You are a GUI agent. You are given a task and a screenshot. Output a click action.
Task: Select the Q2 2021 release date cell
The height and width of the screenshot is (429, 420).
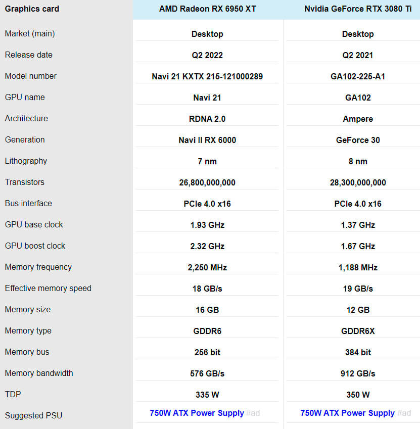point(358,55)
